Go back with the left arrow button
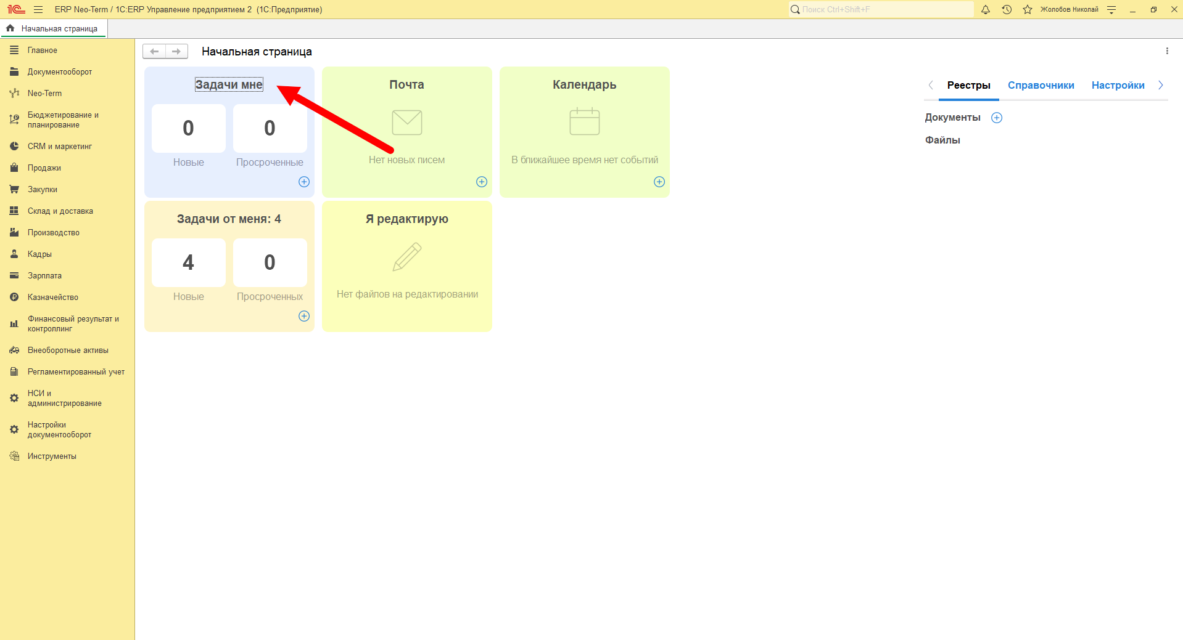The height and width of the screenshot is (640, 1183). (154, 51)
